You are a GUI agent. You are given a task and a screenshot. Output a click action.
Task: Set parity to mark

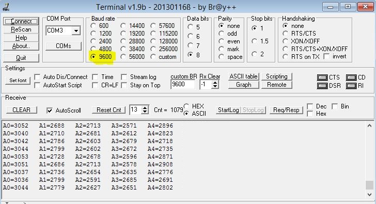point(222,49)
